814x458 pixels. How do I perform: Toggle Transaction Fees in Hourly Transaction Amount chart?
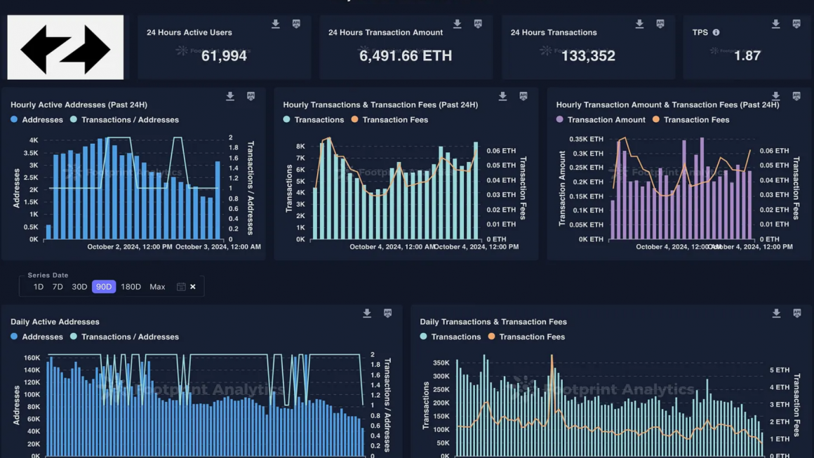[691, 120]
